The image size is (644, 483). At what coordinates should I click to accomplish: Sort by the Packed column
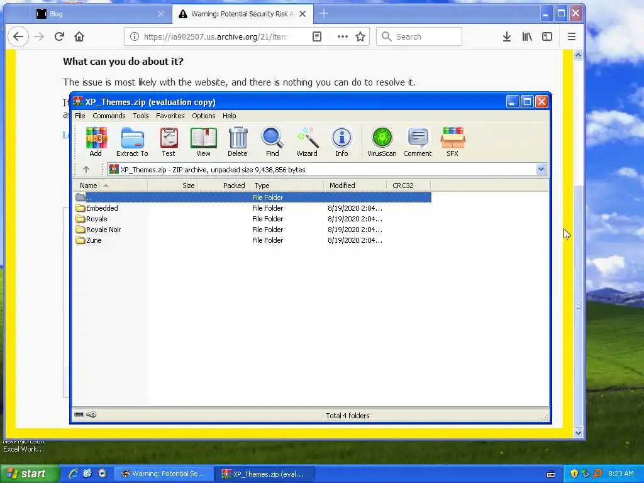[223, 186]
